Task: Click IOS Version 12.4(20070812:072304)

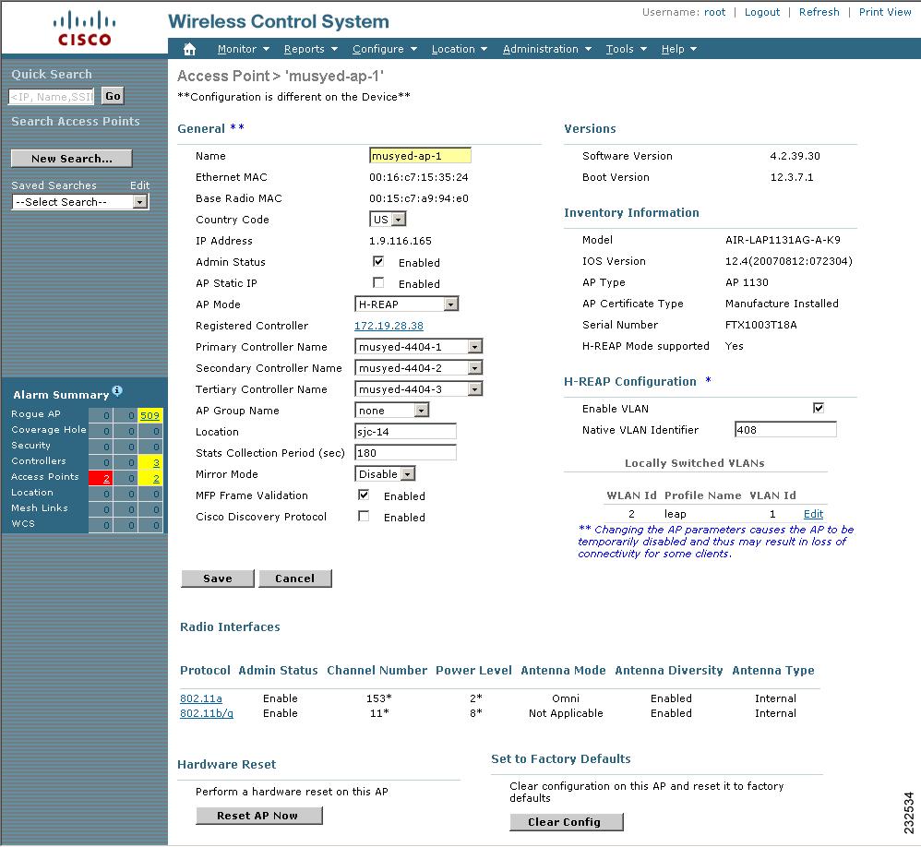Action: [788, 261]
